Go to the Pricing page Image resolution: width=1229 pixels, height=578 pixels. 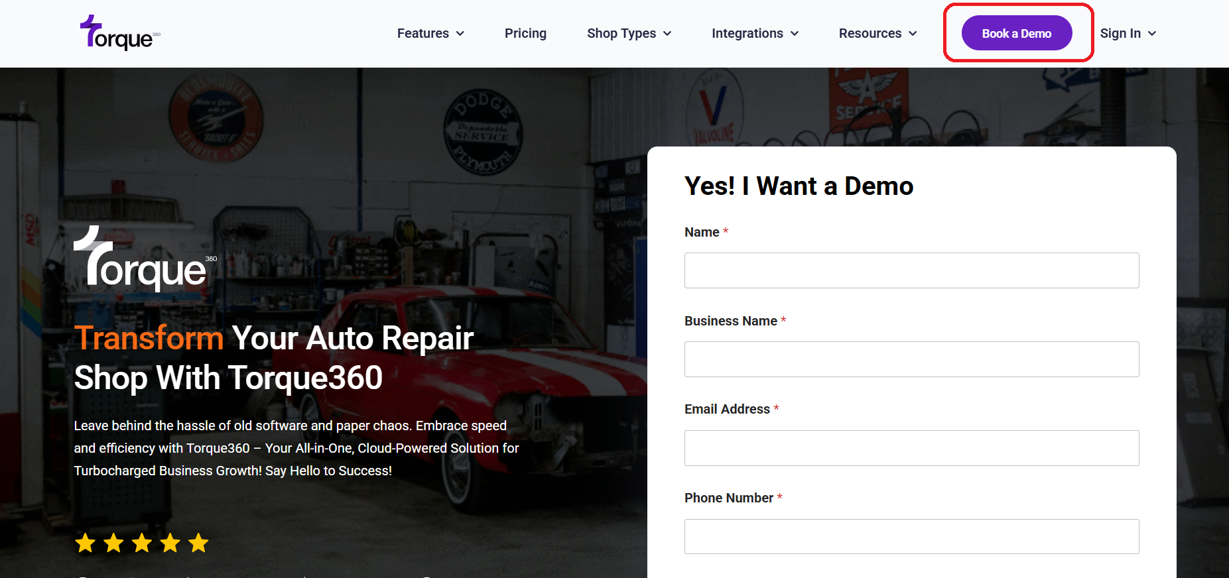pyautogui.click(x=525, y=33)
